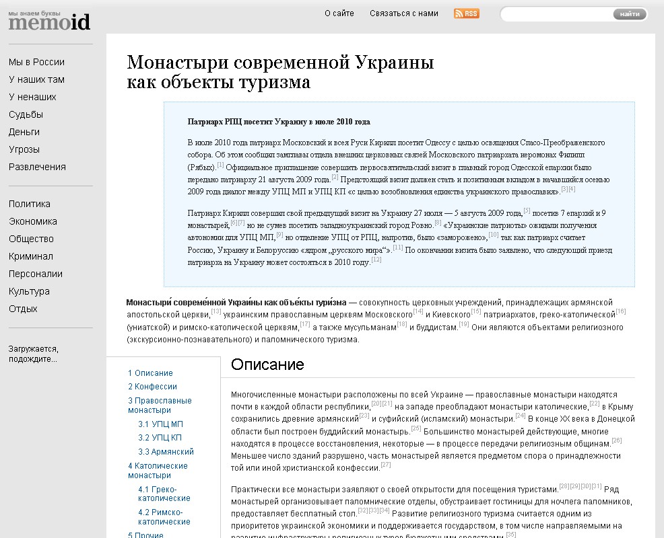This screenshot has height=538, width=664.
Task: Open the RSS feed icon
Action: (466, 13)
